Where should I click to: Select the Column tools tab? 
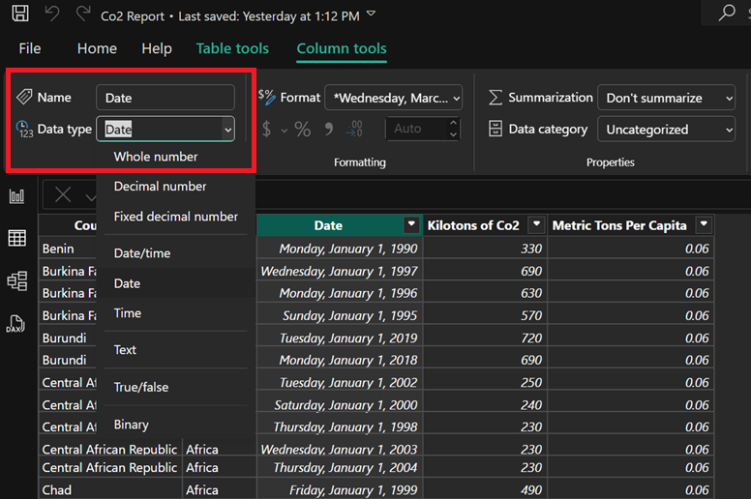[x=342, y=48]
